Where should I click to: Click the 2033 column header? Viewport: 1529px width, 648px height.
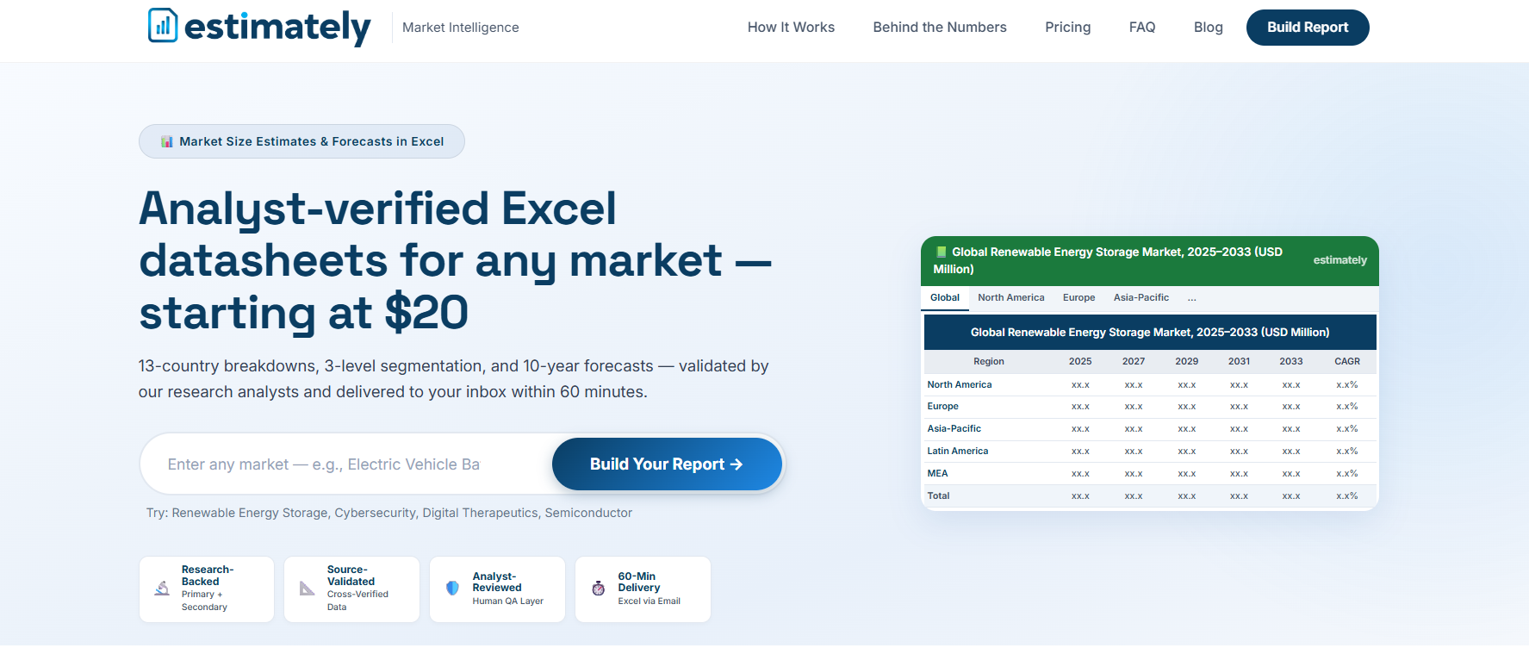click(x=1291, y=362)
